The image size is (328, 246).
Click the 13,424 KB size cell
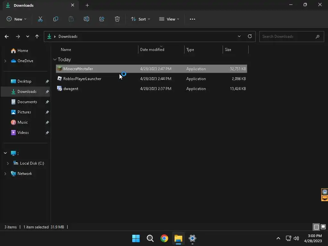238,89
